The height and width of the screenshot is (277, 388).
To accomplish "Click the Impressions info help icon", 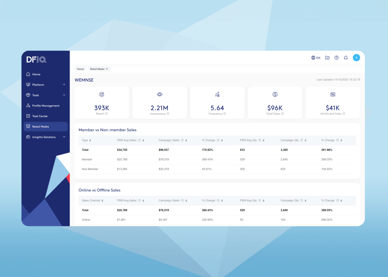I will click(168, 114).
